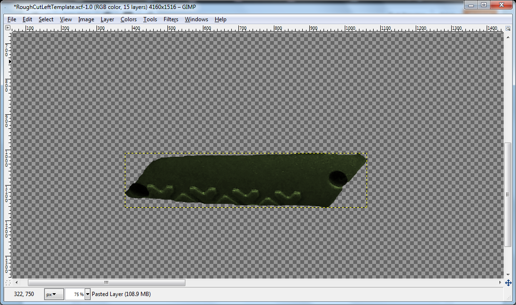Click inside the 75% zoom value field

[75, 294]
